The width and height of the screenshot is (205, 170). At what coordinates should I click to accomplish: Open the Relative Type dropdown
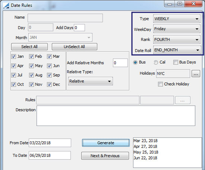[x=91, y=81]
